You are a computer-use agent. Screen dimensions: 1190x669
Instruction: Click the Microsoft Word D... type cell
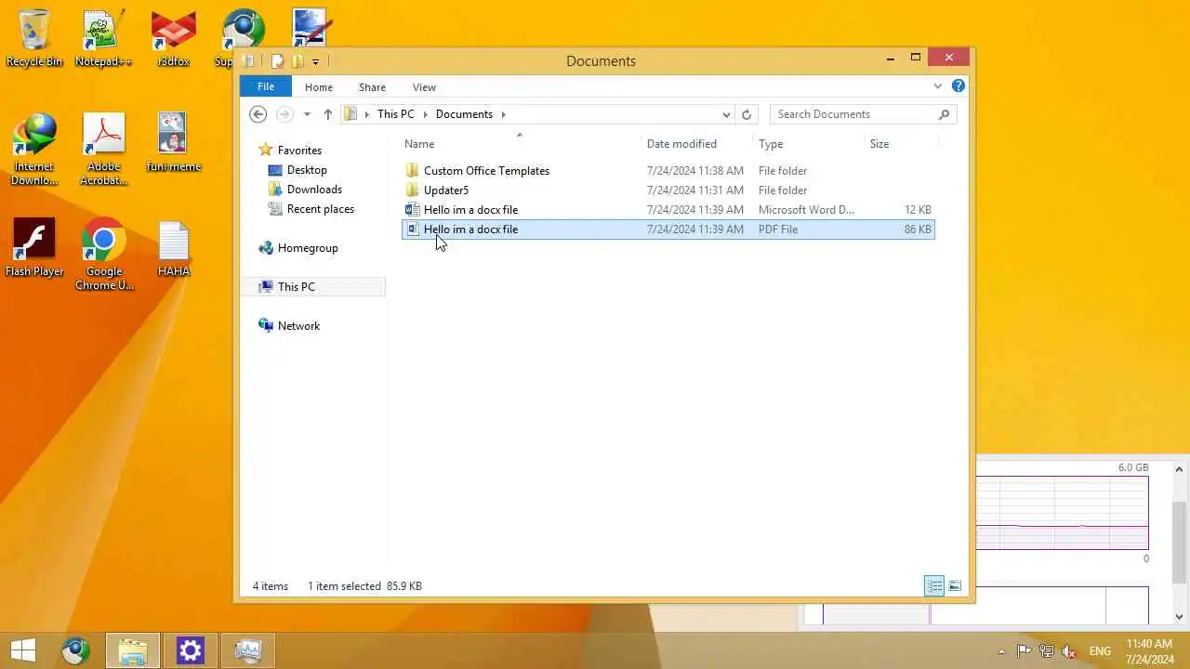806,210
